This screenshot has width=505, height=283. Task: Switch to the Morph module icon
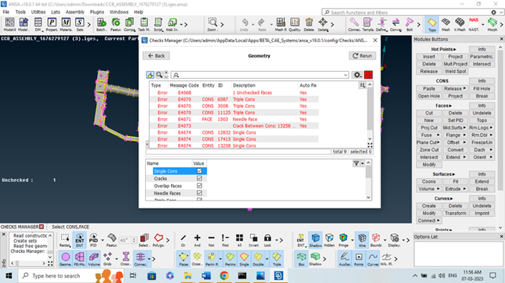[x=492, y=24]
